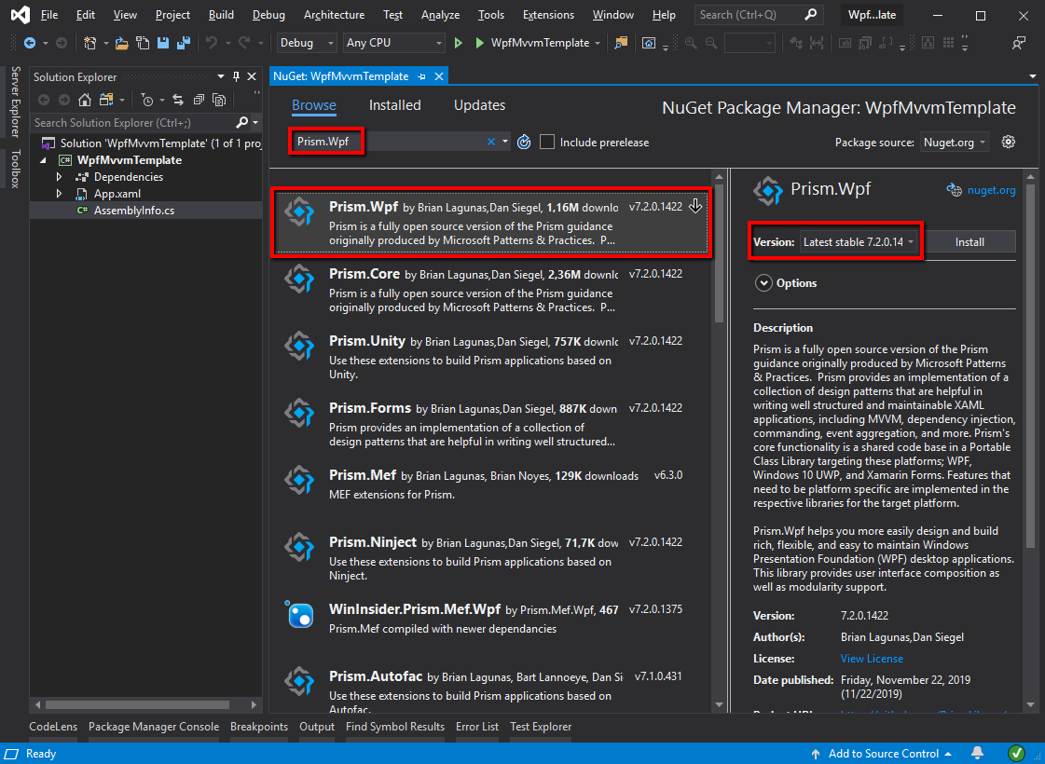
Task: Select the Prism.Unity package row
Action: tap(492, 357)
